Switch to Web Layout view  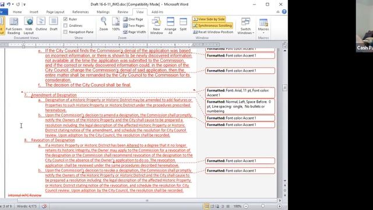click(x=29, y=26)
